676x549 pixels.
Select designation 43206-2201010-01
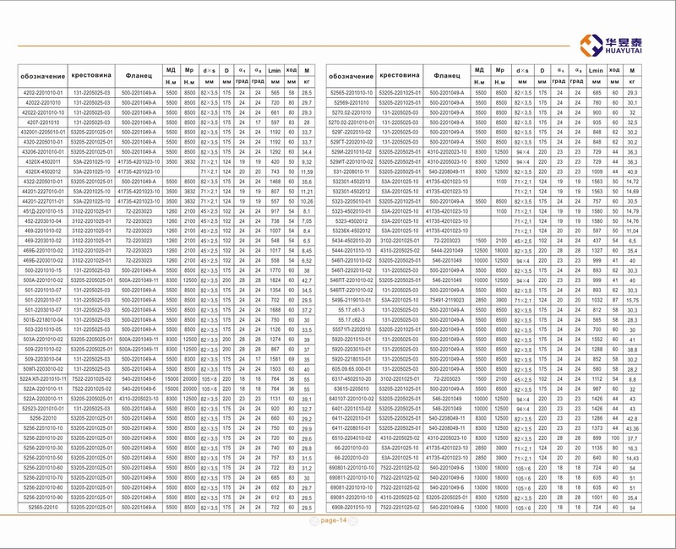[x=43, y=152]
